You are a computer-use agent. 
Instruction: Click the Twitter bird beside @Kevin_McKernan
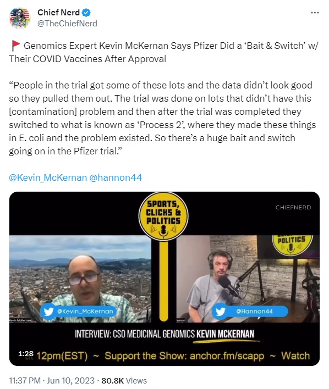(x=48, y=311)
